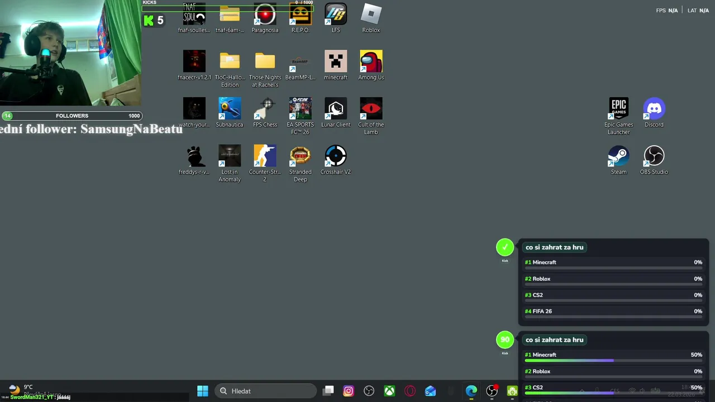Open Instagram from the taskbar
The image size is (715, 402).
pos(348,391)
